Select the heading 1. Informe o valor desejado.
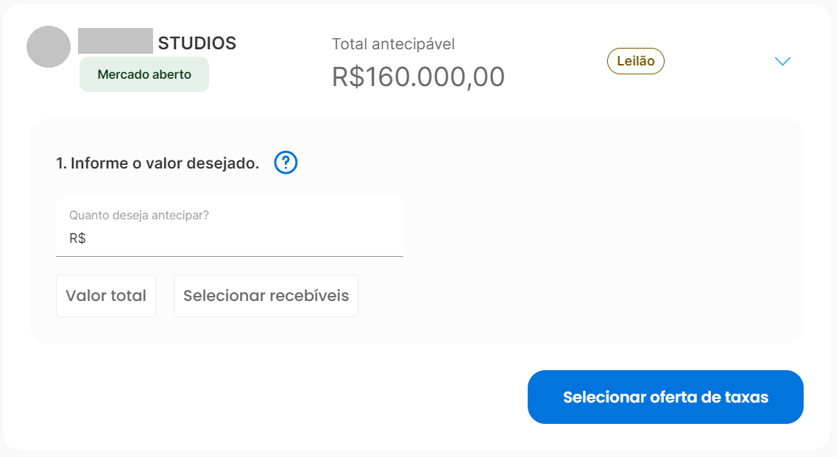The image size is (839, 457). coord(157,163)
